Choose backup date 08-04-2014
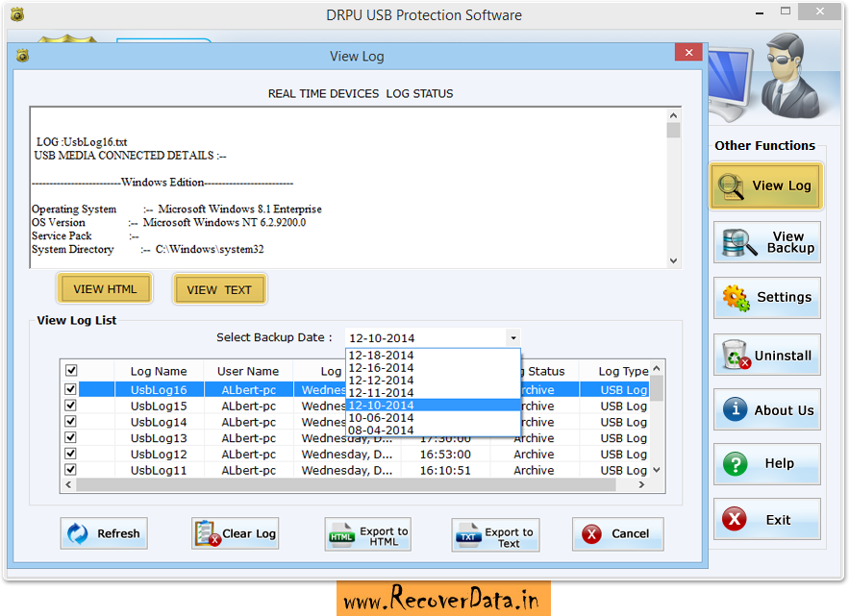This screenshot has width=849, height=616. [433, 430]
